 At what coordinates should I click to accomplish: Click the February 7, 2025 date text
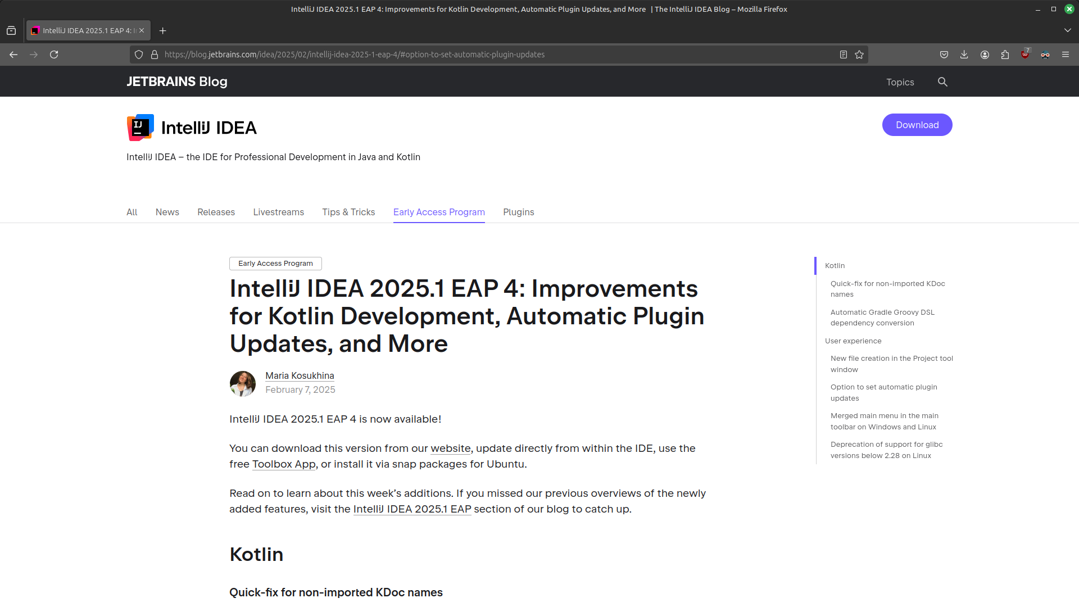pyautogui.click(x=300, y=390)
